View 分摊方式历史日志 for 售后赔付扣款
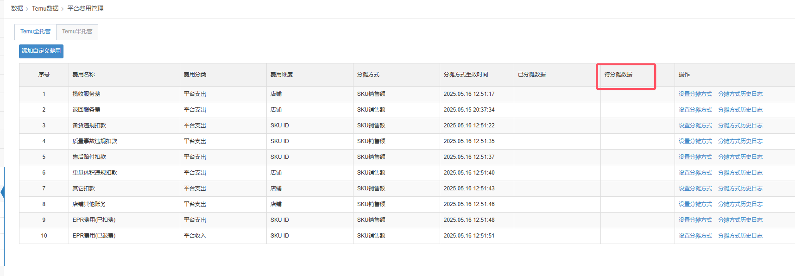This screenshot has width=795, height=276. pos(740,157)
